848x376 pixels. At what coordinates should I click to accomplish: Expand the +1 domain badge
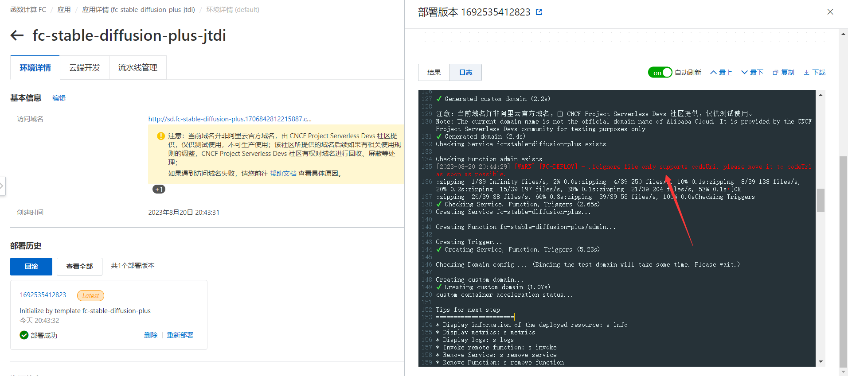click(x=159, y=190)
